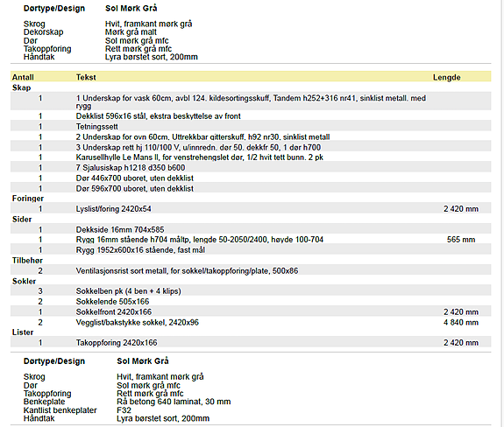Select the Rygg 1952x600x16 stående row
Image resolution: width=504 pixels, height=427 pixels.
point(251,250)
